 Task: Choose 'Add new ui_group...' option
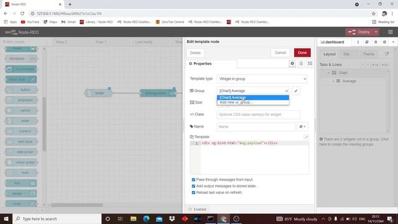[x=253, y=102]
